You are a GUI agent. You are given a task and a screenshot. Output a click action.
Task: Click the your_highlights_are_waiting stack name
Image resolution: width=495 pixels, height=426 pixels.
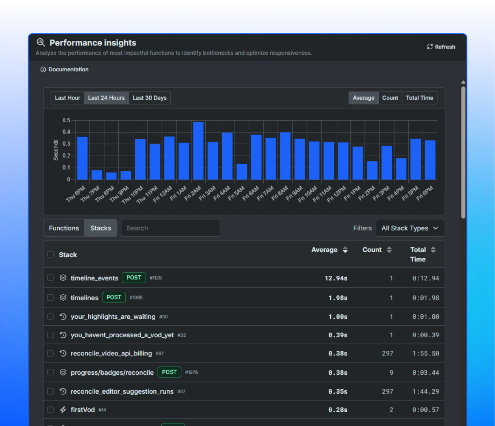tap(113, 317)
